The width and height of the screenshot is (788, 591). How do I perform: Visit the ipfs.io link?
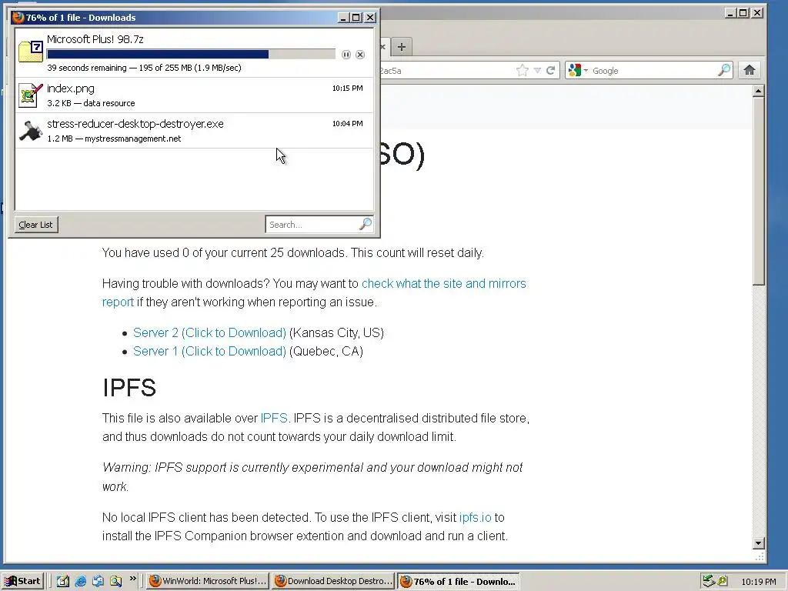click(475, 518)
